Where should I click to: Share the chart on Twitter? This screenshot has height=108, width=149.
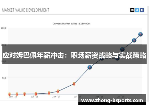(x=137, y=10)
